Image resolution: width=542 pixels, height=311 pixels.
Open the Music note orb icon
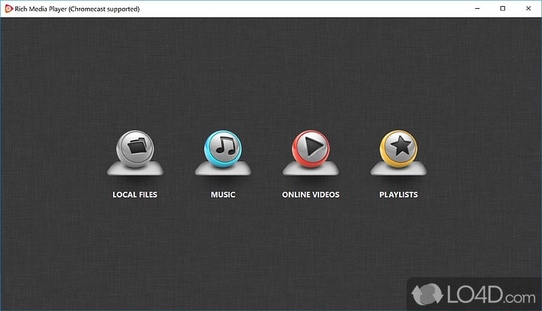tap(223, 149)
